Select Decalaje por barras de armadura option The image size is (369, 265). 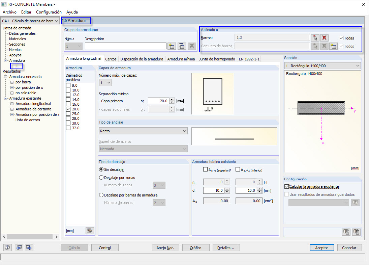tap(101, 195)
